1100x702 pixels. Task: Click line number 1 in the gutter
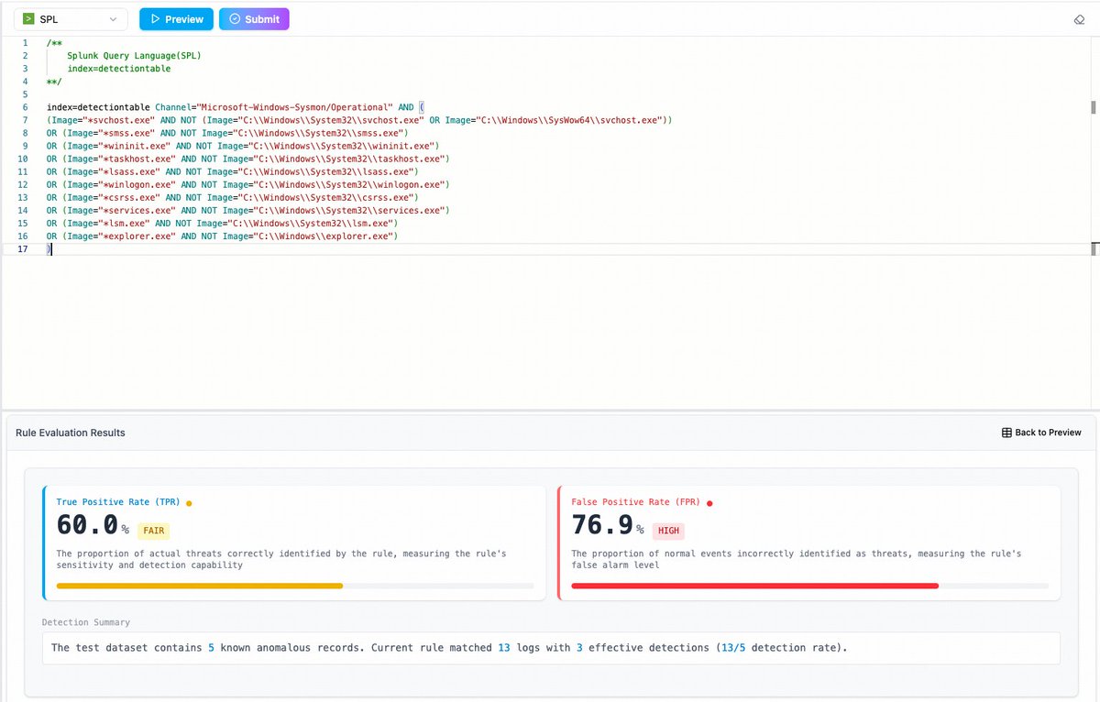tap(25, 43)
